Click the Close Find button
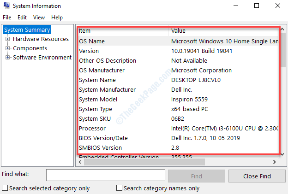 [257, 176]
